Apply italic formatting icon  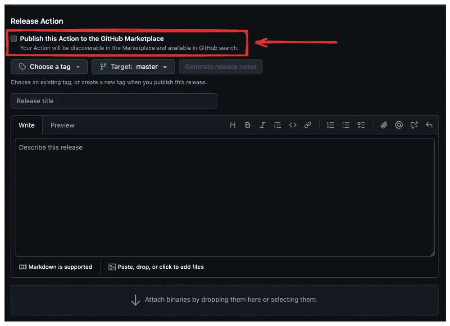(x=262, y=125)
